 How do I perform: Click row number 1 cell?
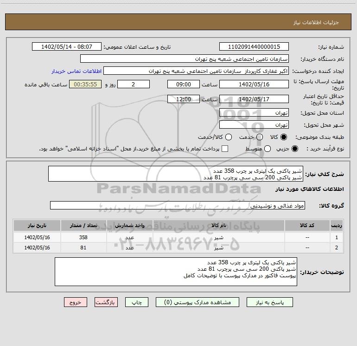[337, 237]
